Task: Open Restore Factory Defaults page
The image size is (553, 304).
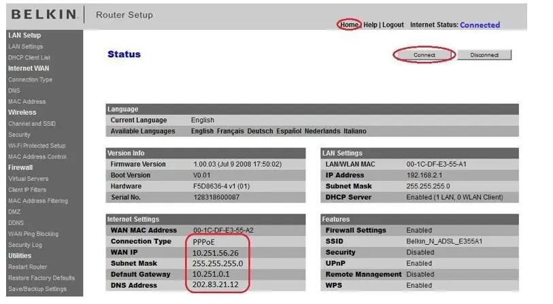Action: point(41,278)
